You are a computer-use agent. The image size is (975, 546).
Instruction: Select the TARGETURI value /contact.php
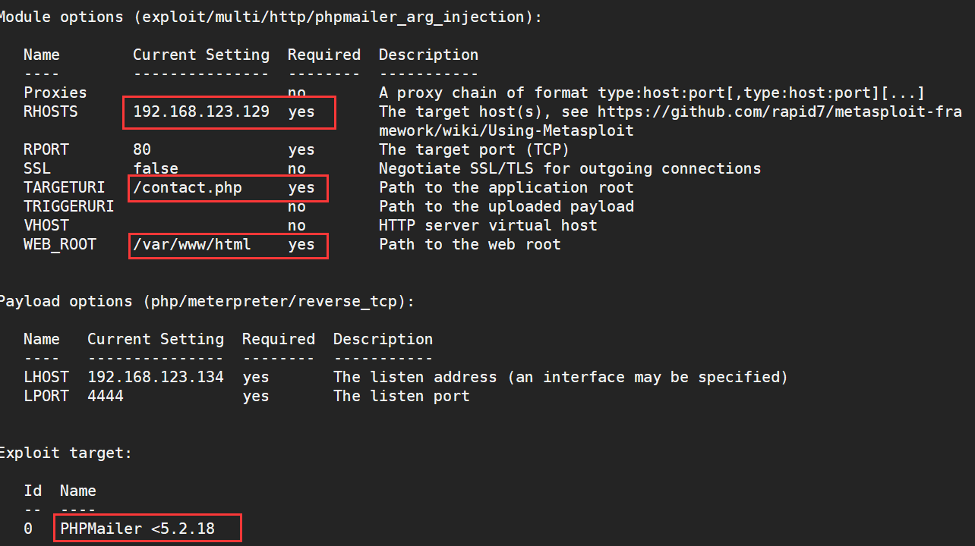[x=188, y=187]
